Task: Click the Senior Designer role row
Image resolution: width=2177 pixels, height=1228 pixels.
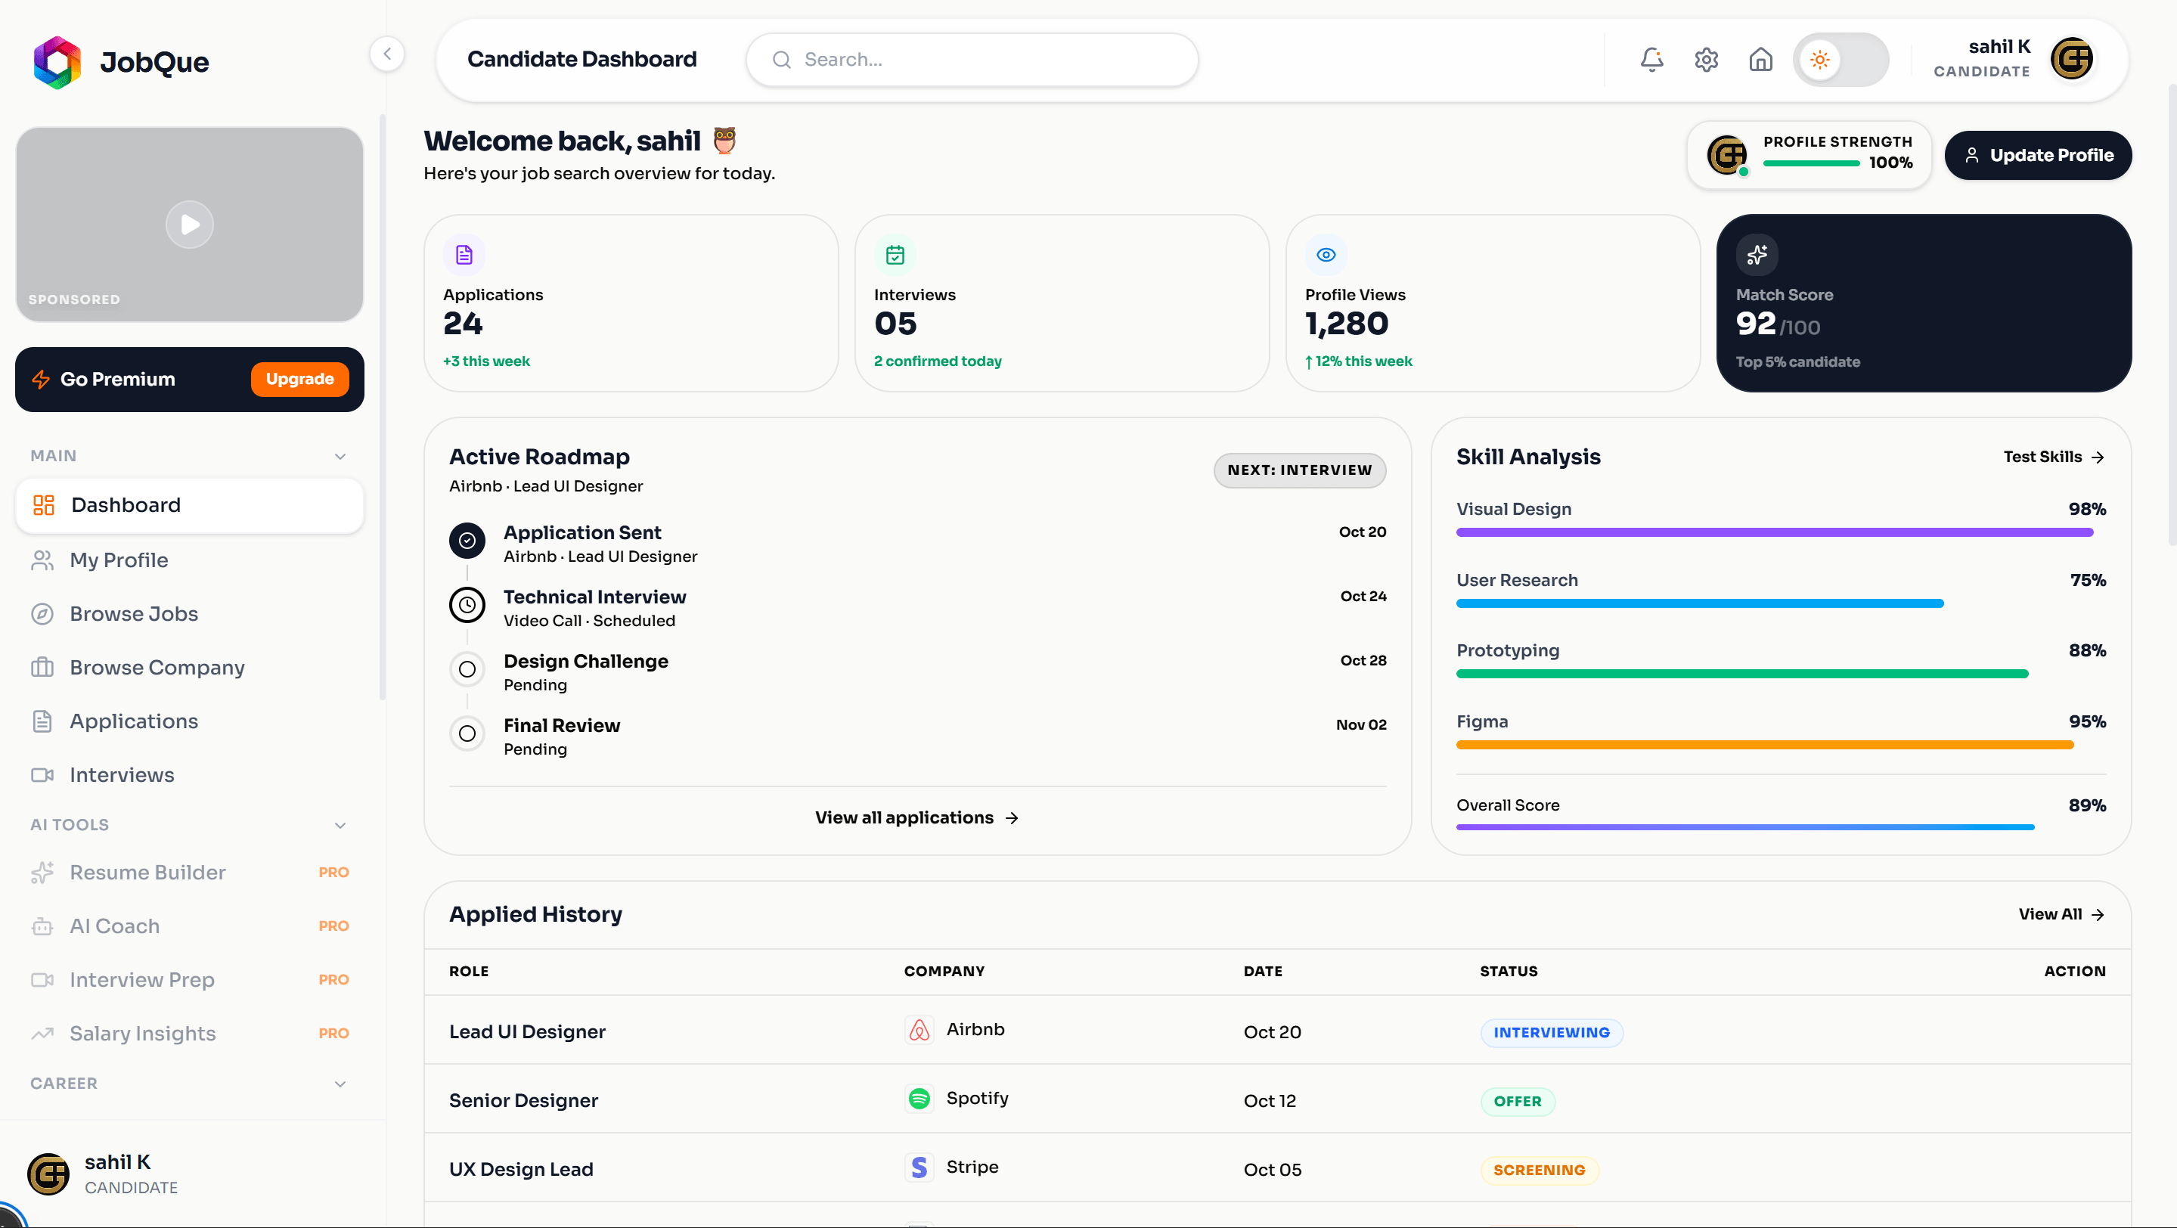Action: 1277,1099
